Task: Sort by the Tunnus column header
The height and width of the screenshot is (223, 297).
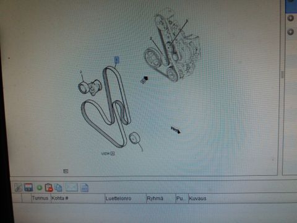Action: point(41,198)
